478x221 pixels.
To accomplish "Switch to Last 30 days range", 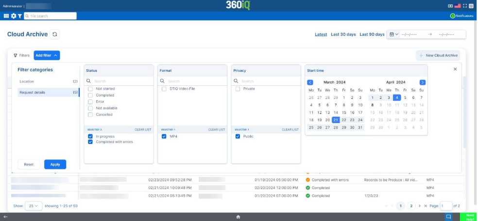I will (343, 34).
